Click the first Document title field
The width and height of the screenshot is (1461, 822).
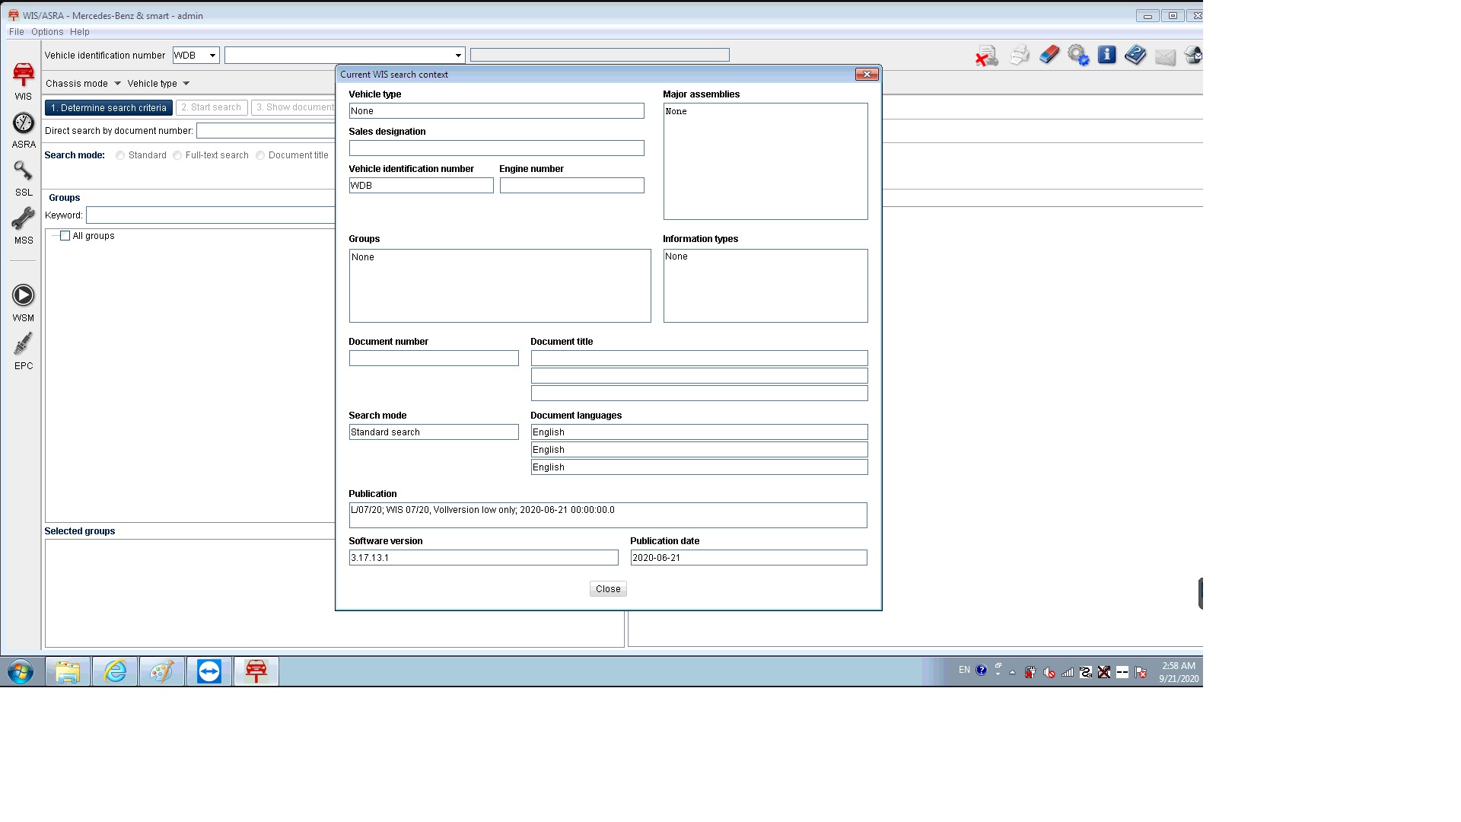699,358
